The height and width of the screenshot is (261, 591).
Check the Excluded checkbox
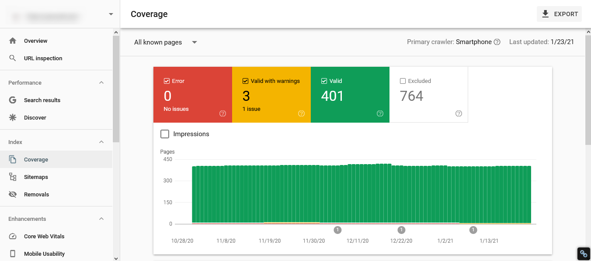(x=403, y=81)
